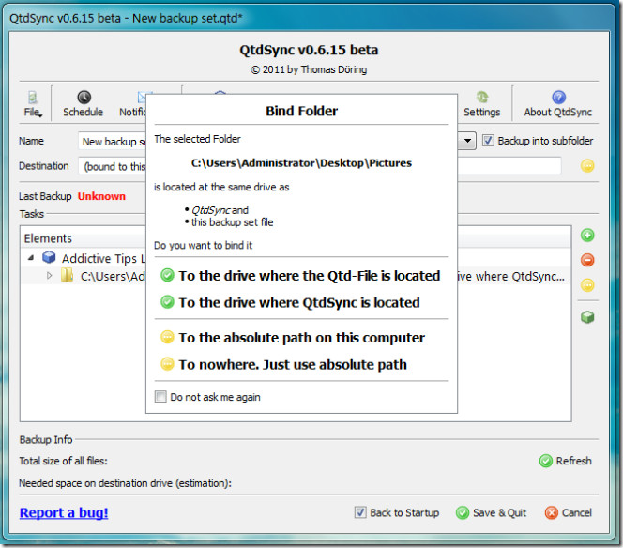Viewport: 623px width, 548px height.
Task: Click the Refresh button
Action: (x=566, y=461)
